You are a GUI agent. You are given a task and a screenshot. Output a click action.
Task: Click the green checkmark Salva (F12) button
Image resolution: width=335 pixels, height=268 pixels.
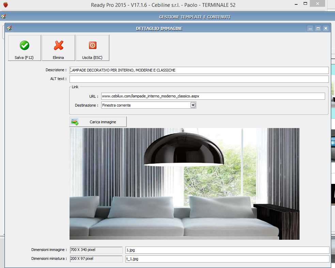[x=24, y=48]
